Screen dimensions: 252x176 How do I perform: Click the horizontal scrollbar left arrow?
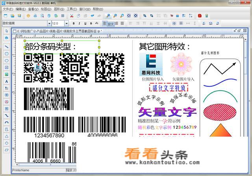[17, 165]
